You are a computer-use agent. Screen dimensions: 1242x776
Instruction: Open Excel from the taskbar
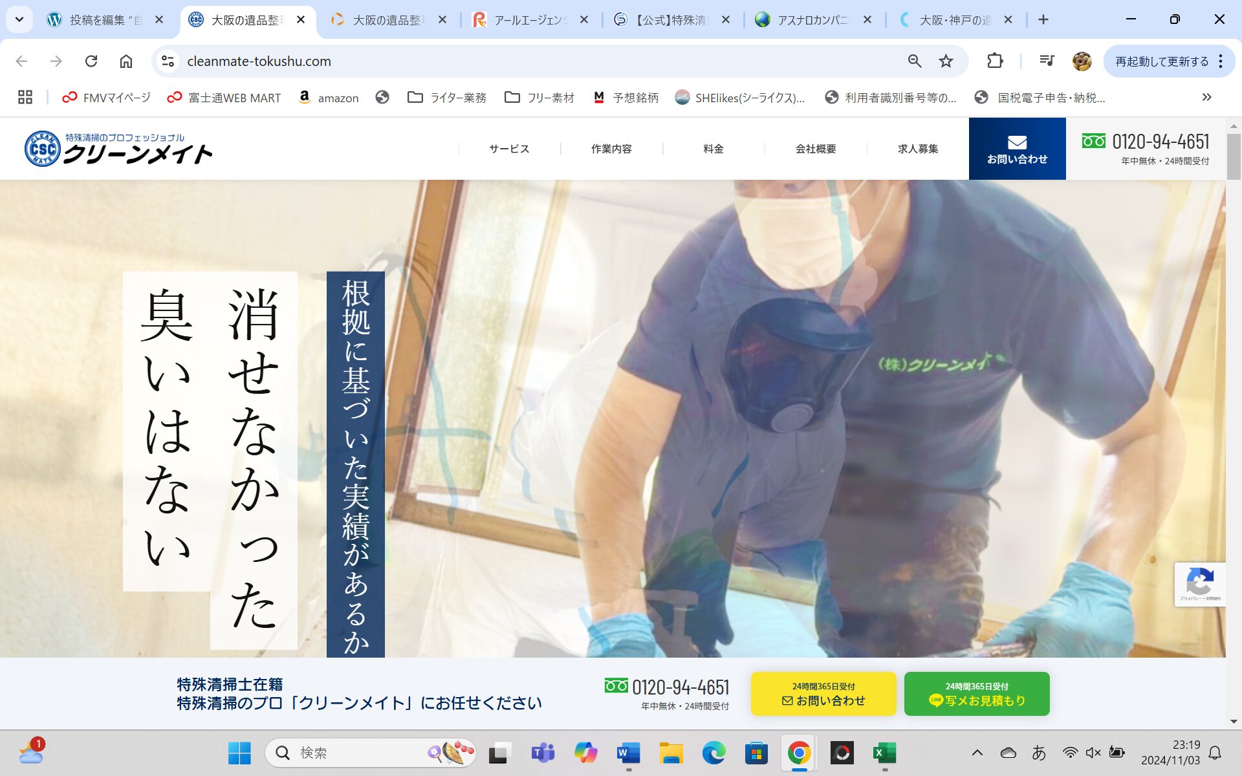tap(884, 753)
